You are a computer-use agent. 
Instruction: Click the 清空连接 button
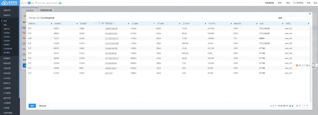pyautogui.click(x=43, y=106)
